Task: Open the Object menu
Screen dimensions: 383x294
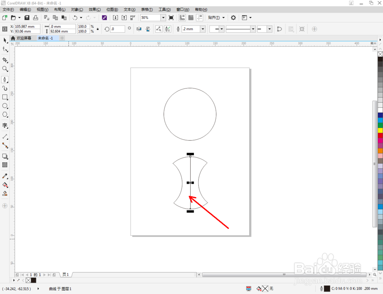Action: pyautogui.click(x=77, y=9)
